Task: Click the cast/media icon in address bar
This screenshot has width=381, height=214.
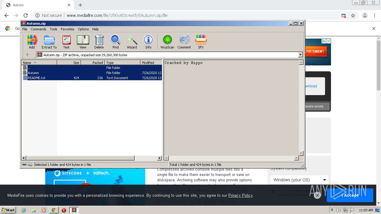Action: pos(343,15)
